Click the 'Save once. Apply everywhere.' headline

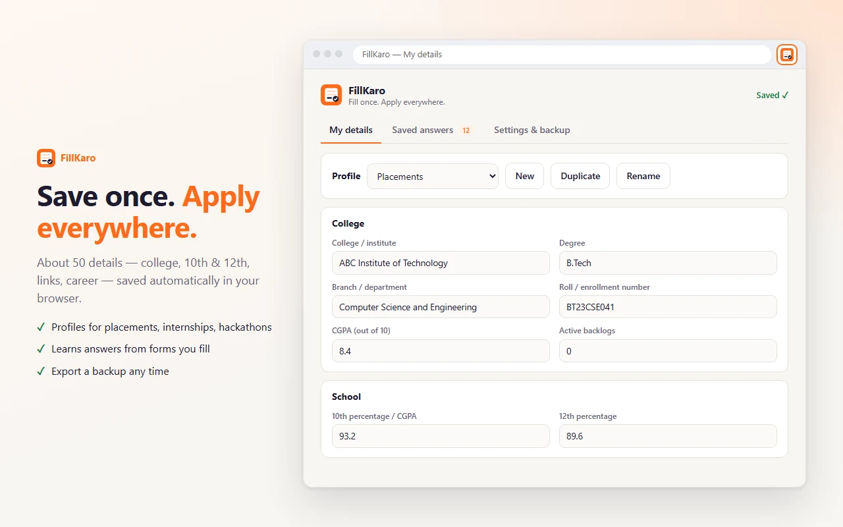coord(149,212)
